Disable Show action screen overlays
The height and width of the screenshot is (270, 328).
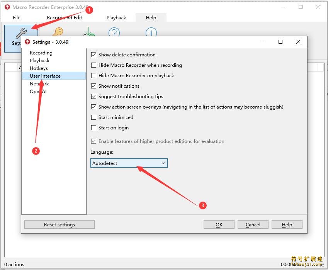[x=94, y=107]
